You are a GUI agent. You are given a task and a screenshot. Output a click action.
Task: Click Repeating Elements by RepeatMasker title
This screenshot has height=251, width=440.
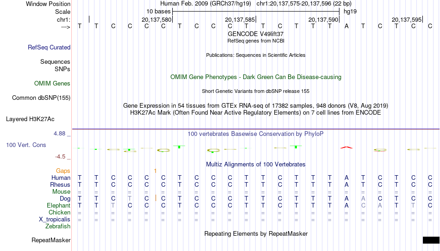[x=256, y=233]
